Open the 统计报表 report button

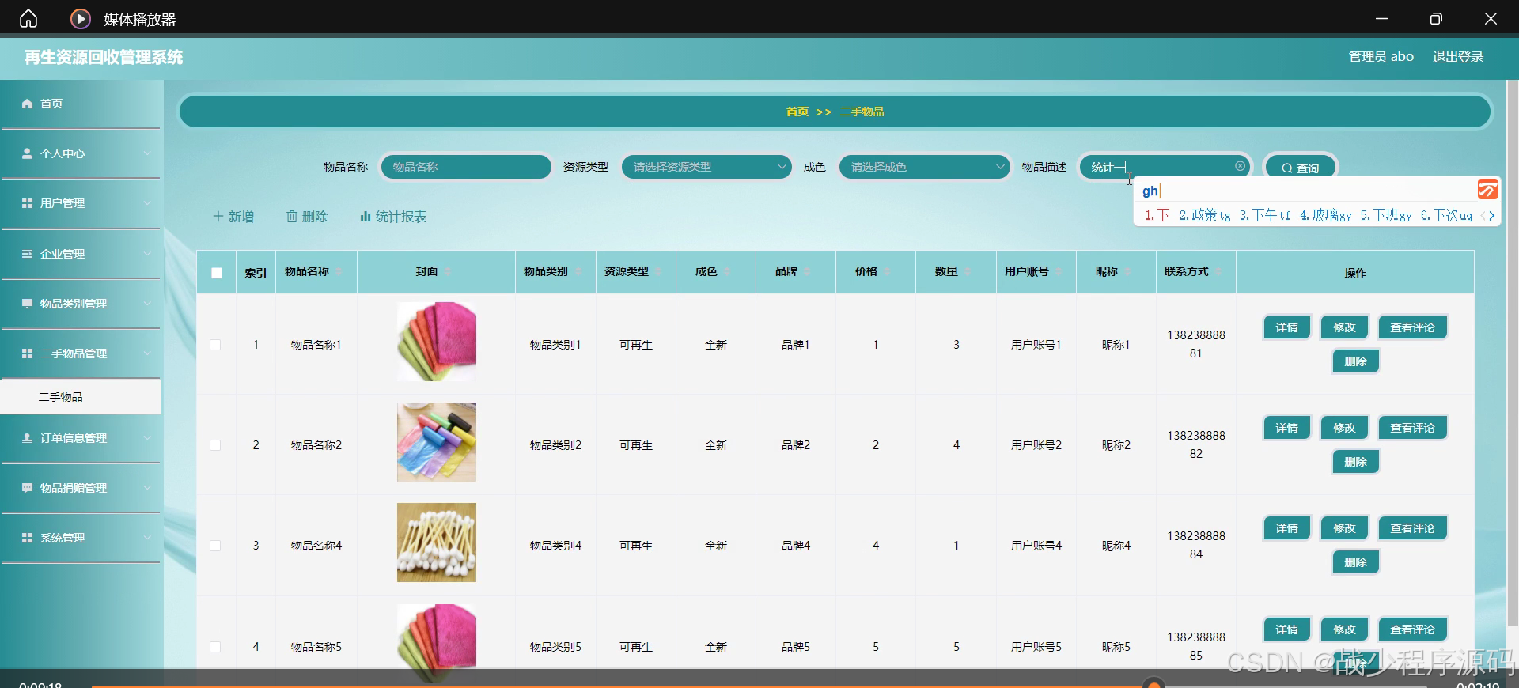[393, 217]
